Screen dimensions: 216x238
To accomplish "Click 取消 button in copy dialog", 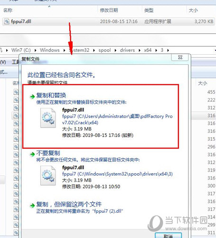I will [x=168, y=236].
